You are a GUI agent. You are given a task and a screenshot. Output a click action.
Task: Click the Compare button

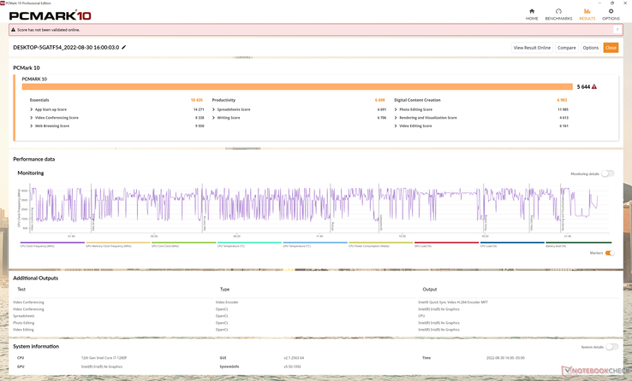coord(566,48)
